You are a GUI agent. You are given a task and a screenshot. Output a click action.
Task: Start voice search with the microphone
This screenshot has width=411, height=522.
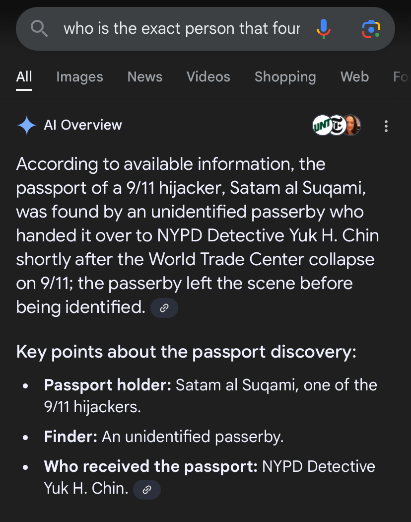[x=323, y=29]
